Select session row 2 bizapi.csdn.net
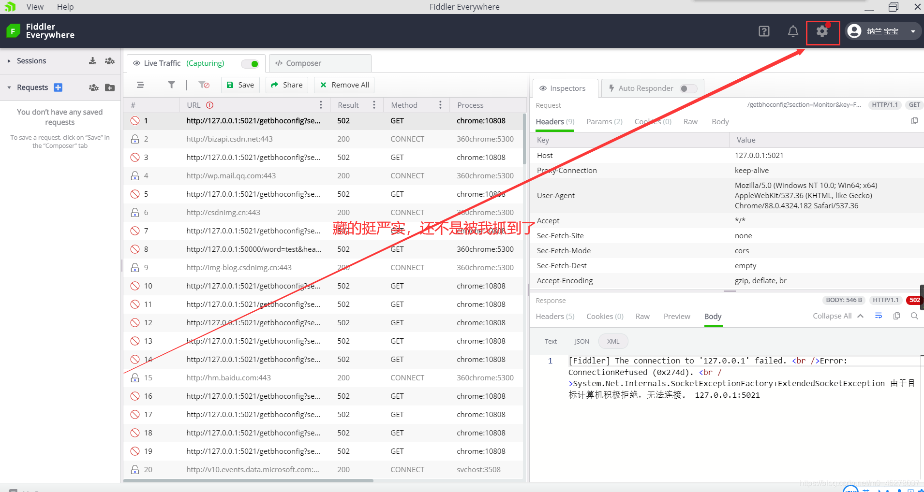Viewport: 924px width, 492px height. point(323,139)
